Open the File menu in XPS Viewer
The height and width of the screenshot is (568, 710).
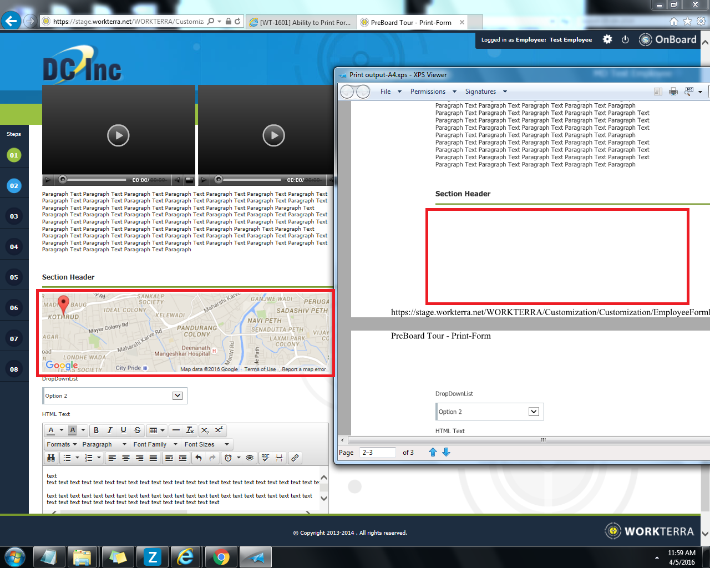point(390,92)
